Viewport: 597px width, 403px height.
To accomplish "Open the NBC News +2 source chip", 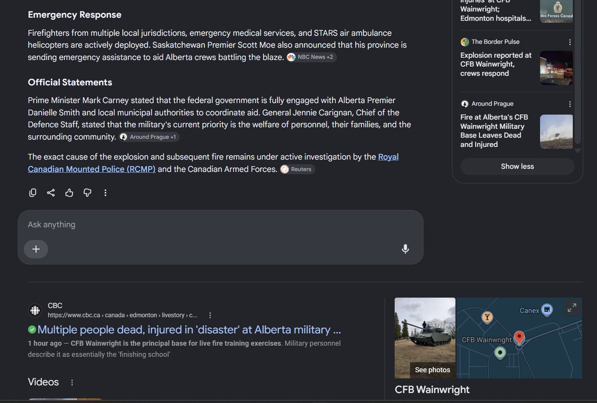I will click(x=311, y=57).
